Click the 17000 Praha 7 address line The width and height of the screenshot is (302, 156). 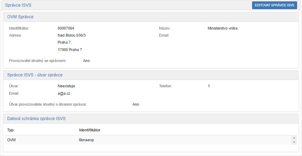pyautogui.click(x=70, y=50)
